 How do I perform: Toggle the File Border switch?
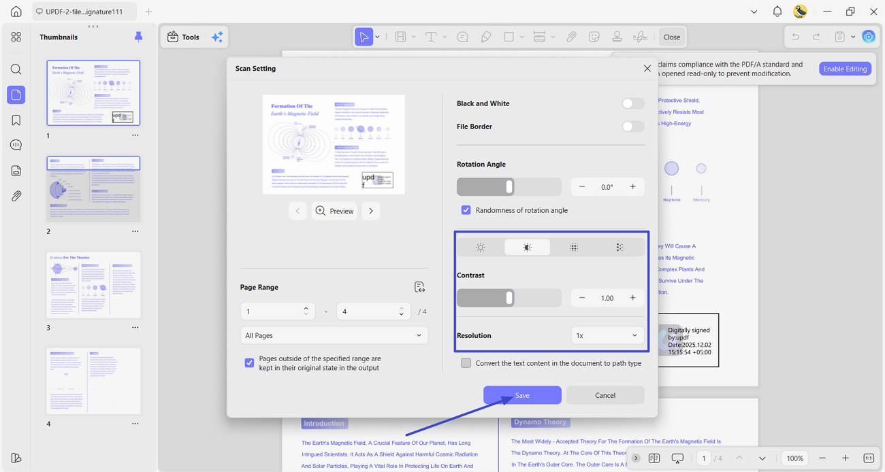(632, 127)
